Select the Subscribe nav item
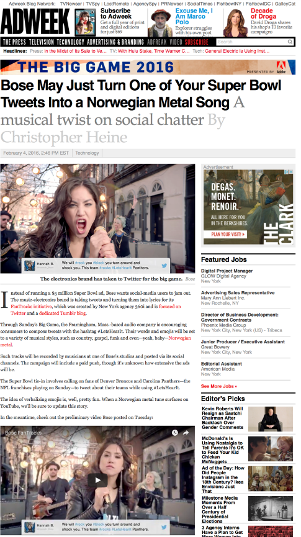The height and width of the screenshot is (537, 301). 197,42
